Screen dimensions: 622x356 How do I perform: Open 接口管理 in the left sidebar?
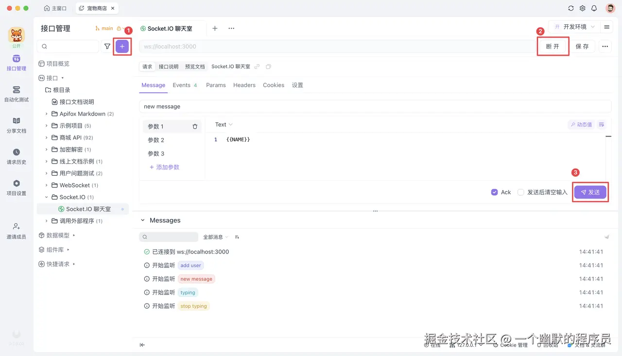click(x=17, y=63)
